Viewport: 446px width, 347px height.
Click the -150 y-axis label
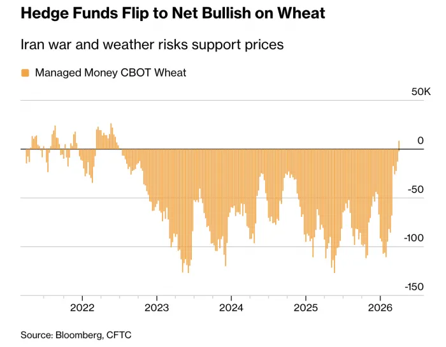point(414,287)
